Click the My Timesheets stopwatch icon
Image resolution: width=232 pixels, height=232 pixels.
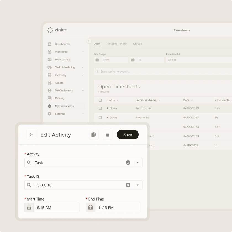[49, 106]
